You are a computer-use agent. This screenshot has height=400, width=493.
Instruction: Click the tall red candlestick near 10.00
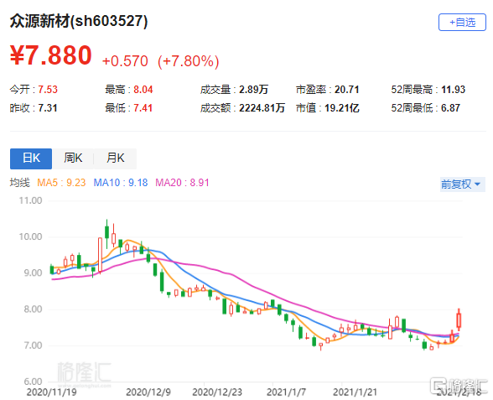(x=100, y=255)
